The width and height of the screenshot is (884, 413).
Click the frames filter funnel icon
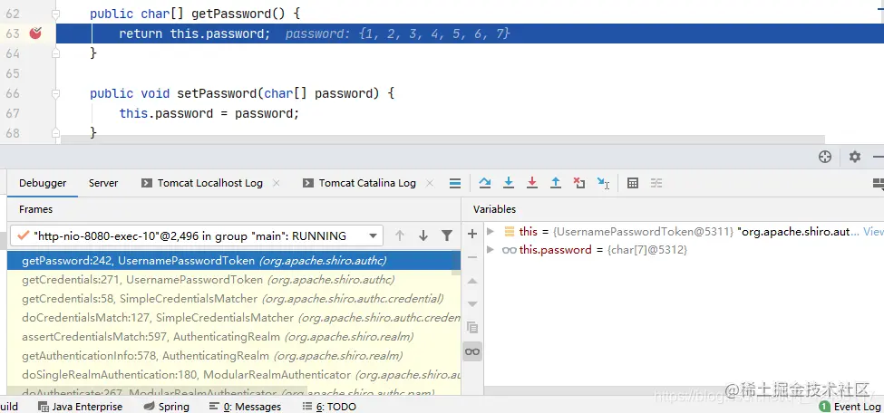(x=446, y=235)
